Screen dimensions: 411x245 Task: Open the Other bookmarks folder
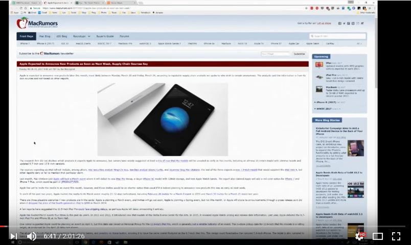tap(366, 13)
